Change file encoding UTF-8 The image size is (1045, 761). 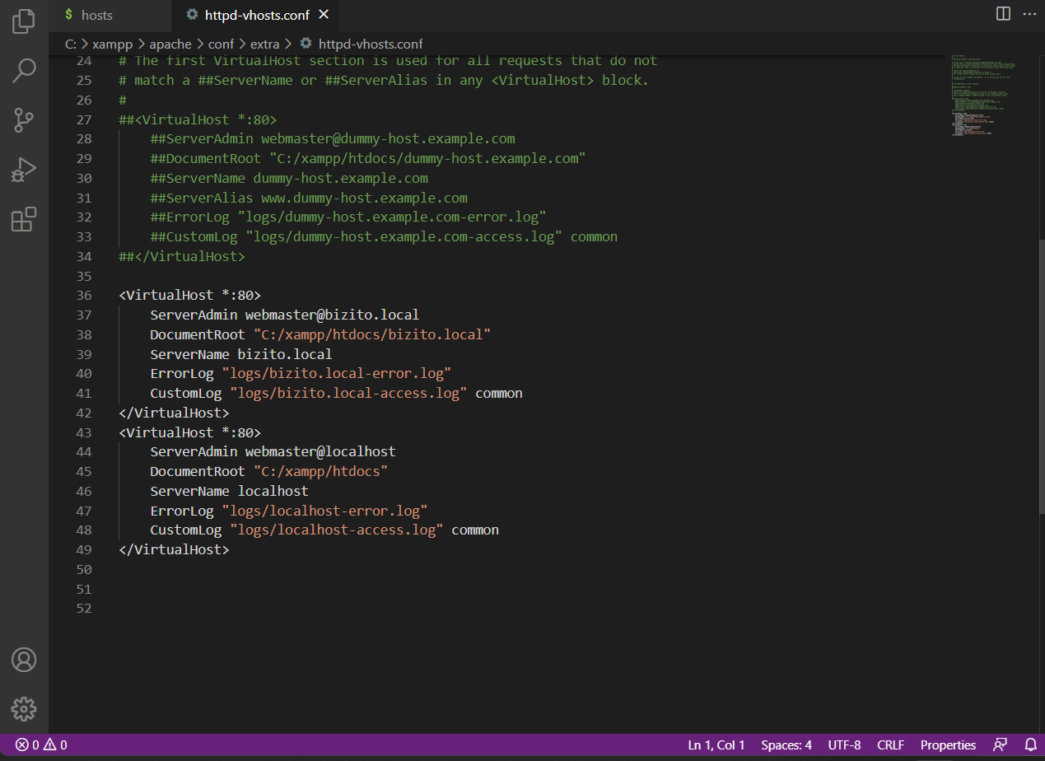click(844, 745)
